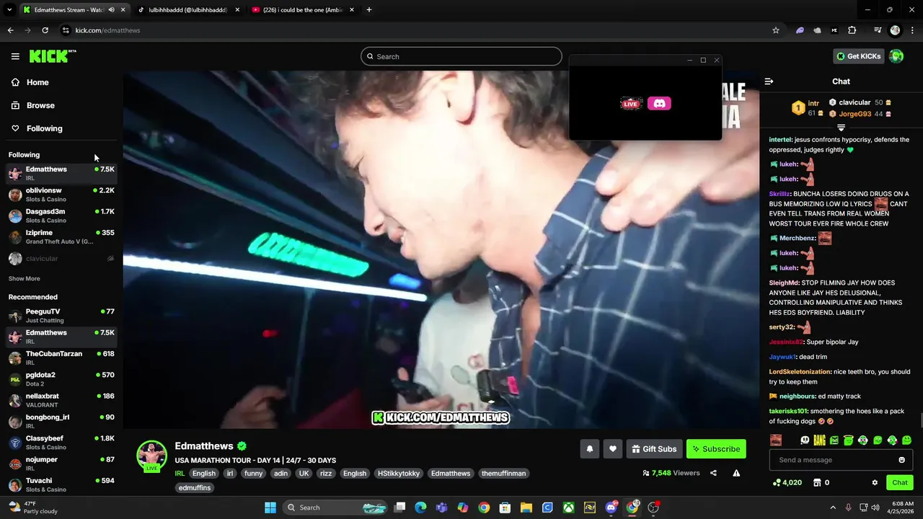Click the Get KICKs button

(858, 56)
